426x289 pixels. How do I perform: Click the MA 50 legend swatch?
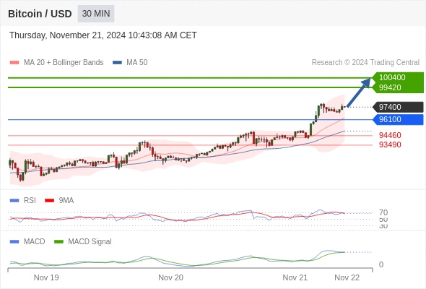point(118,63)
